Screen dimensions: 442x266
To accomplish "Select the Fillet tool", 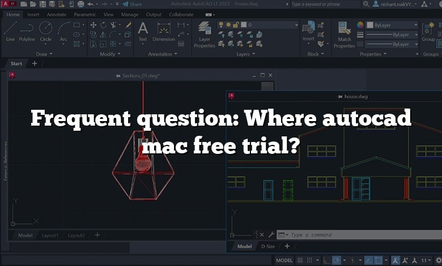I will [x=113, y=35].
